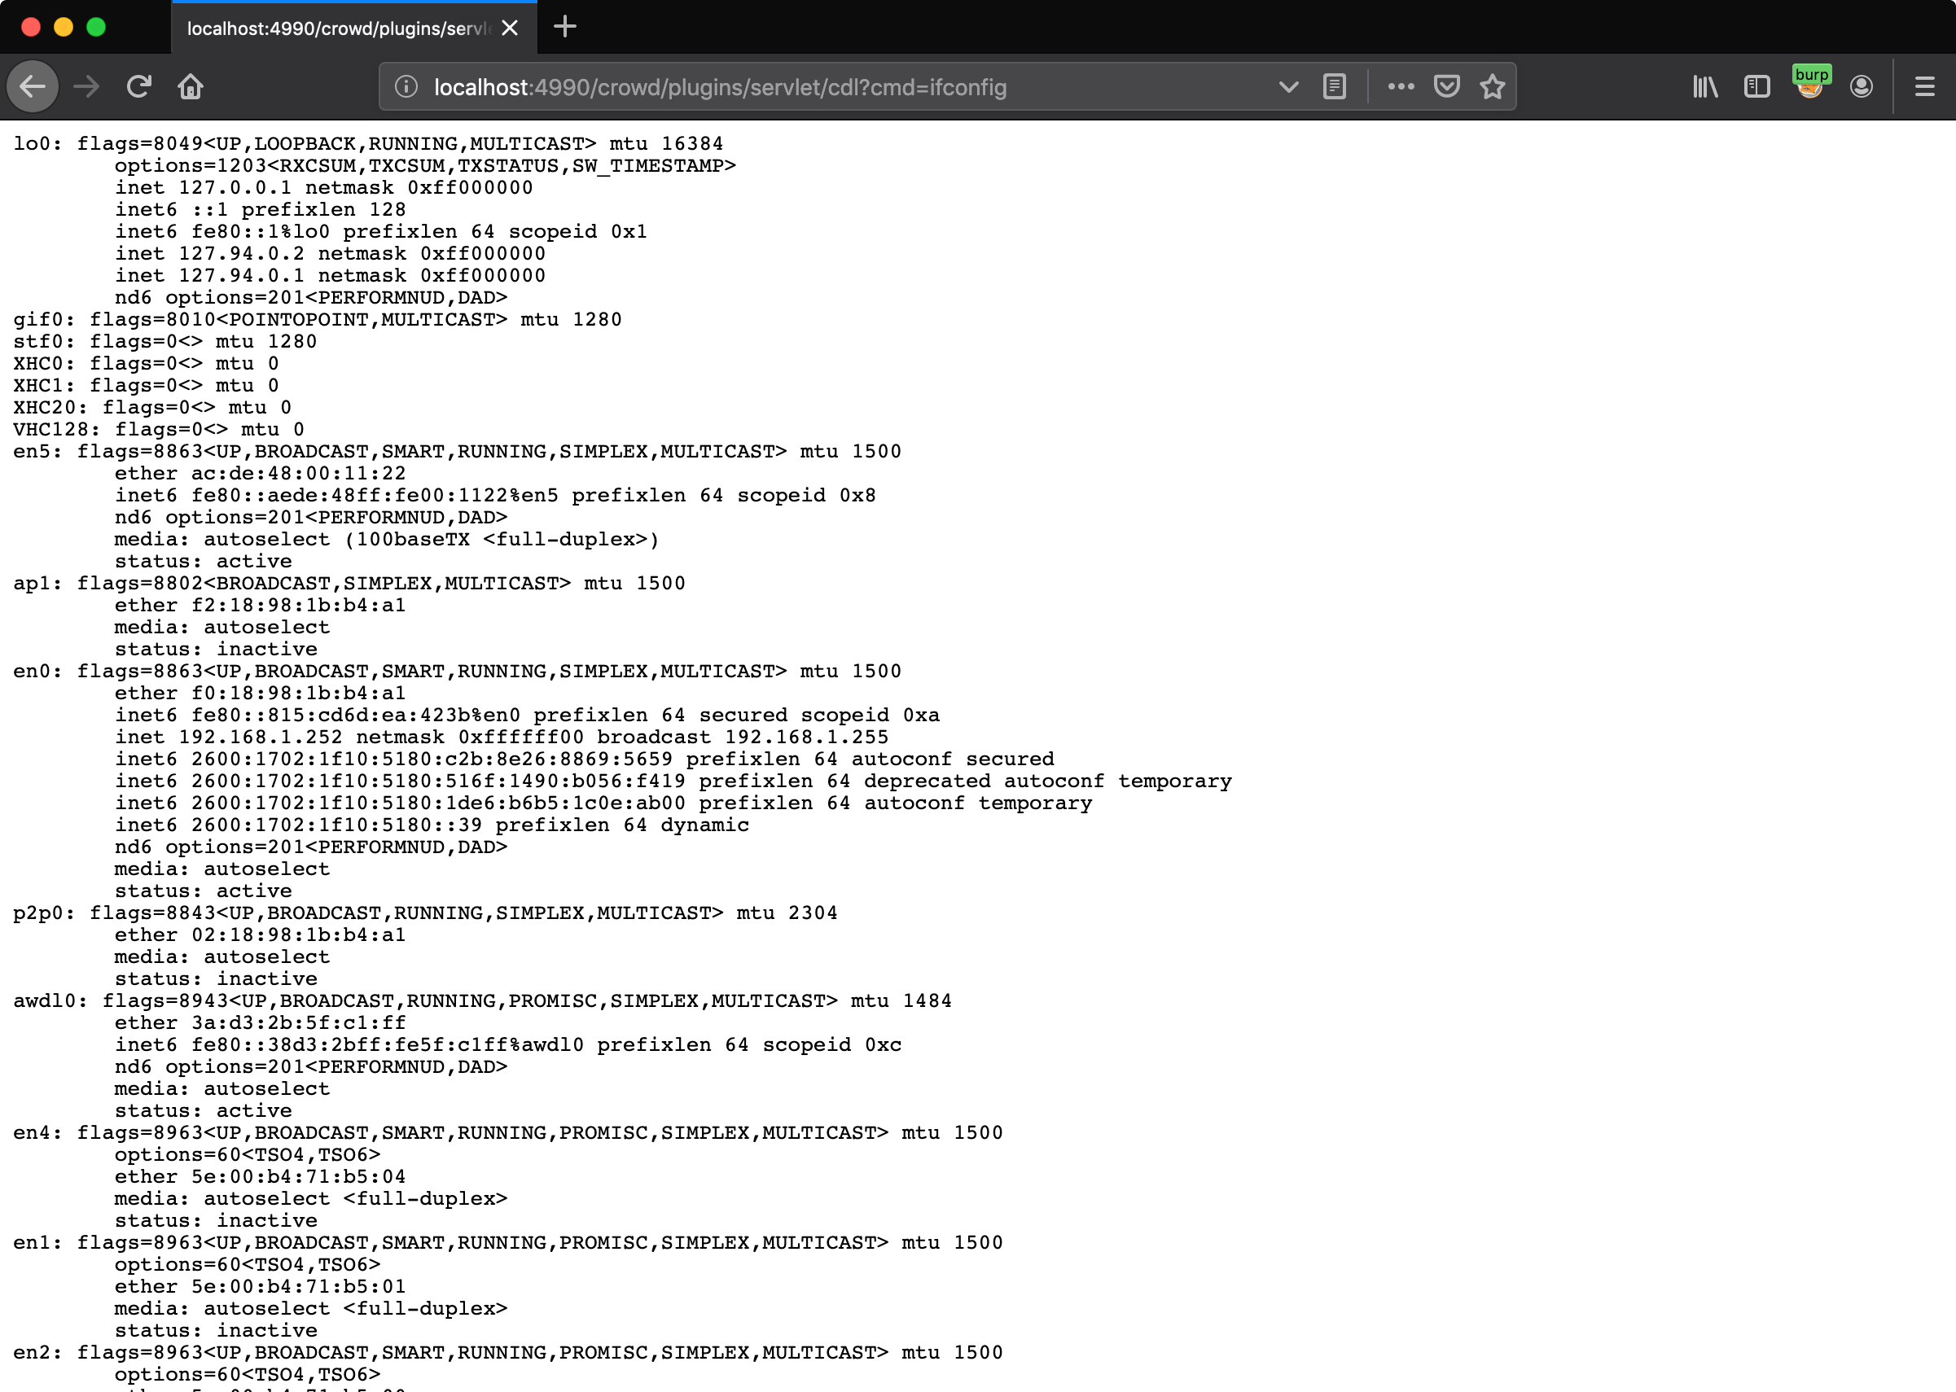Expand the address bar history dropdown
Viewport: 1956px width, 1392px height.
1288,86
